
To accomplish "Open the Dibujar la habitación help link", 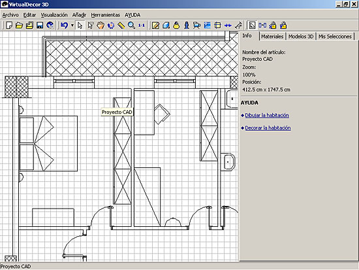I will 267,115.
